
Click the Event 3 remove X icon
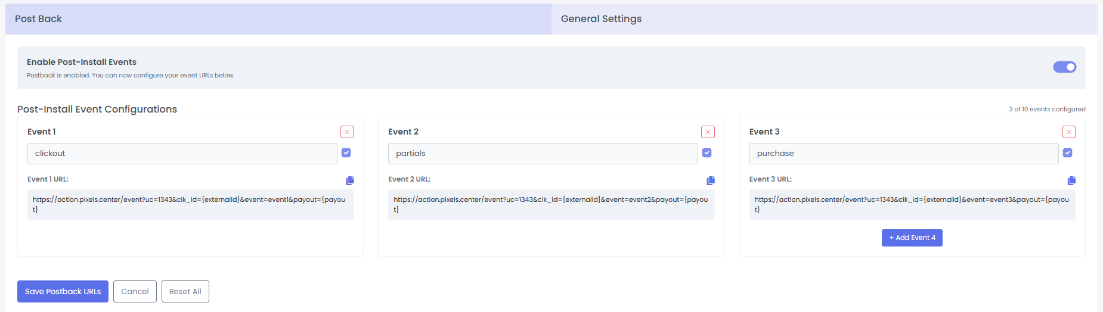coord(1068,132)
